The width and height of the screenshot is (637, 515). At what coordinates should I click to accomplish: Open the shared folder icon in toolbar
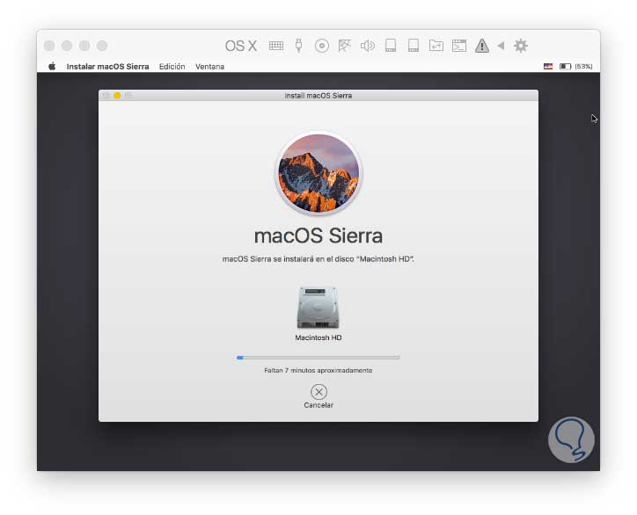coord(436,46)
